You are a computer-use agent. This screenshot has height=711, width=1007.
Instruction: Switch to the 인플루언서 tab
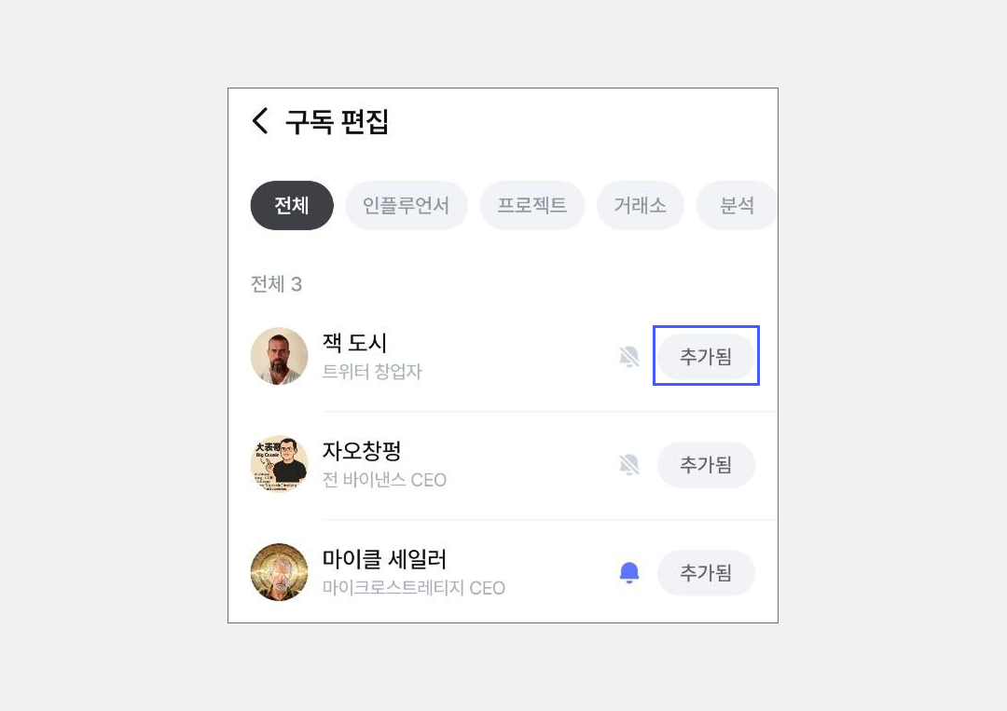click(x=406, y=205)
